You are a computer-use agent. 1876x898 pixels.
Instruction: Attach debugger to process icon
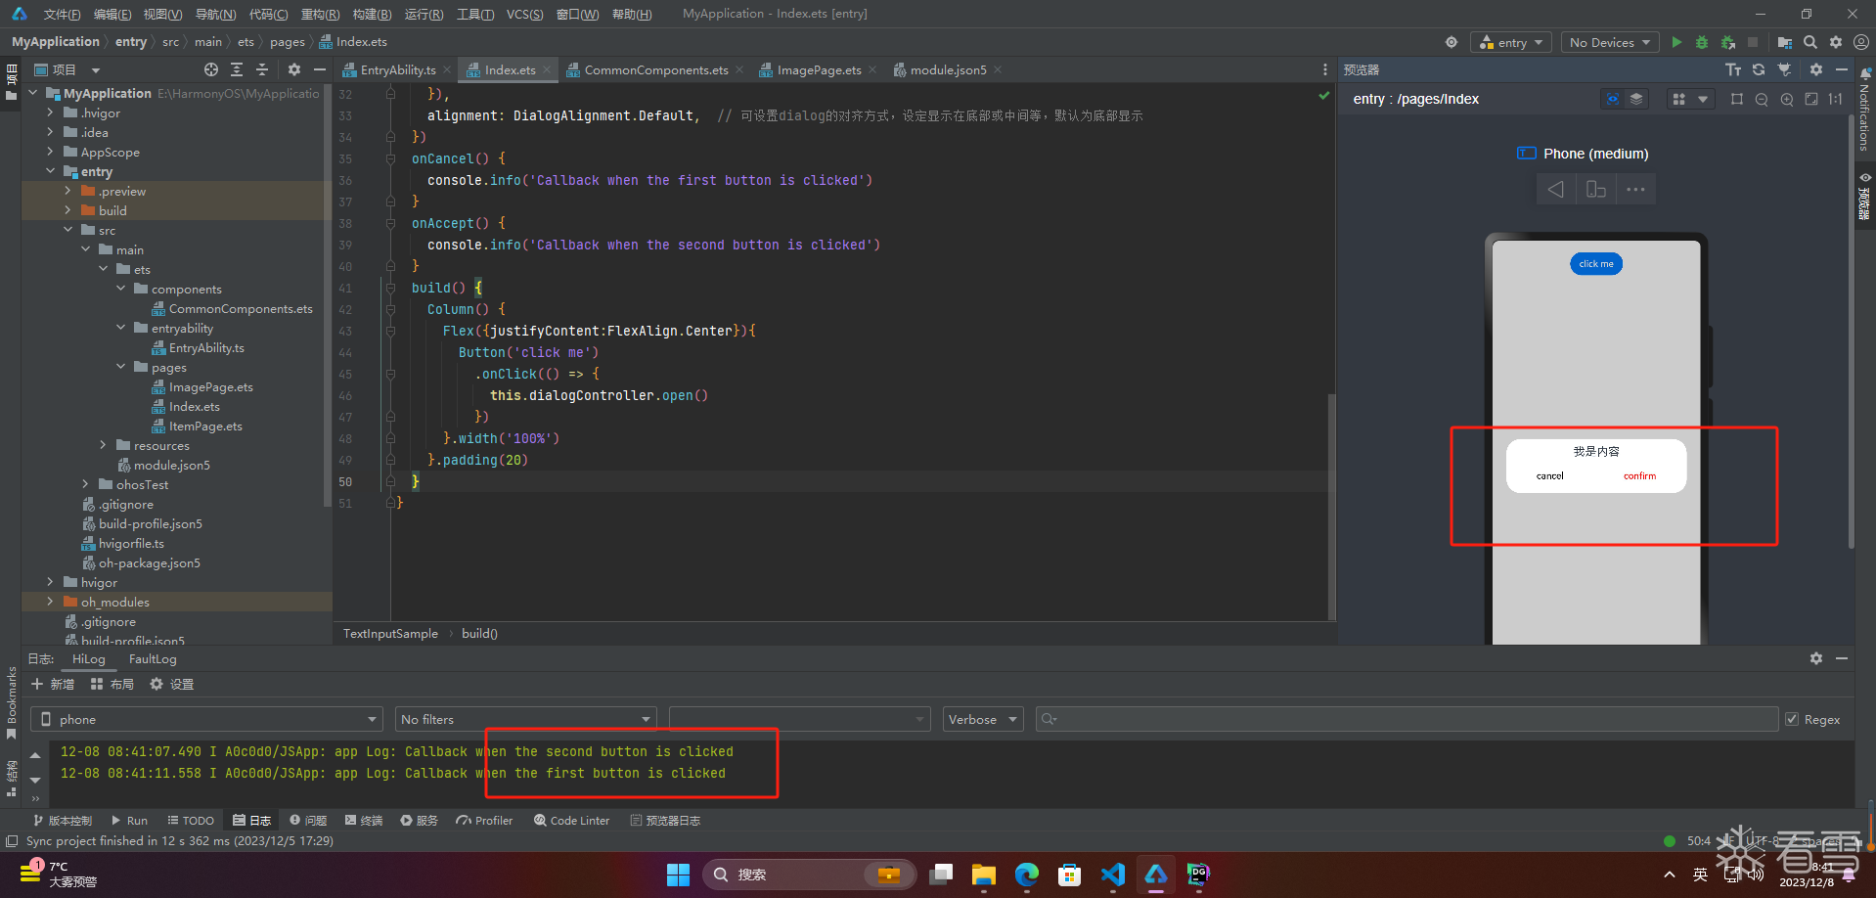pyautogui.click(x=1728, y=42)
